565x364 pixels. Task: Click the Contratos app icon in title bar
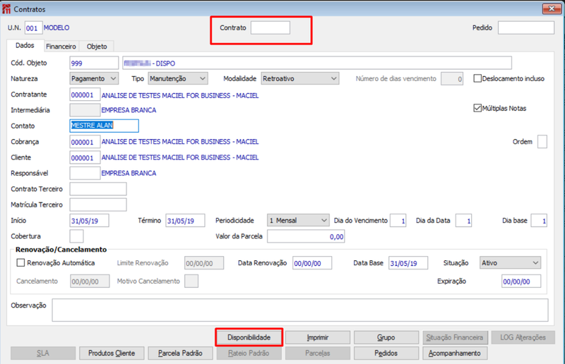coord(6,8)
